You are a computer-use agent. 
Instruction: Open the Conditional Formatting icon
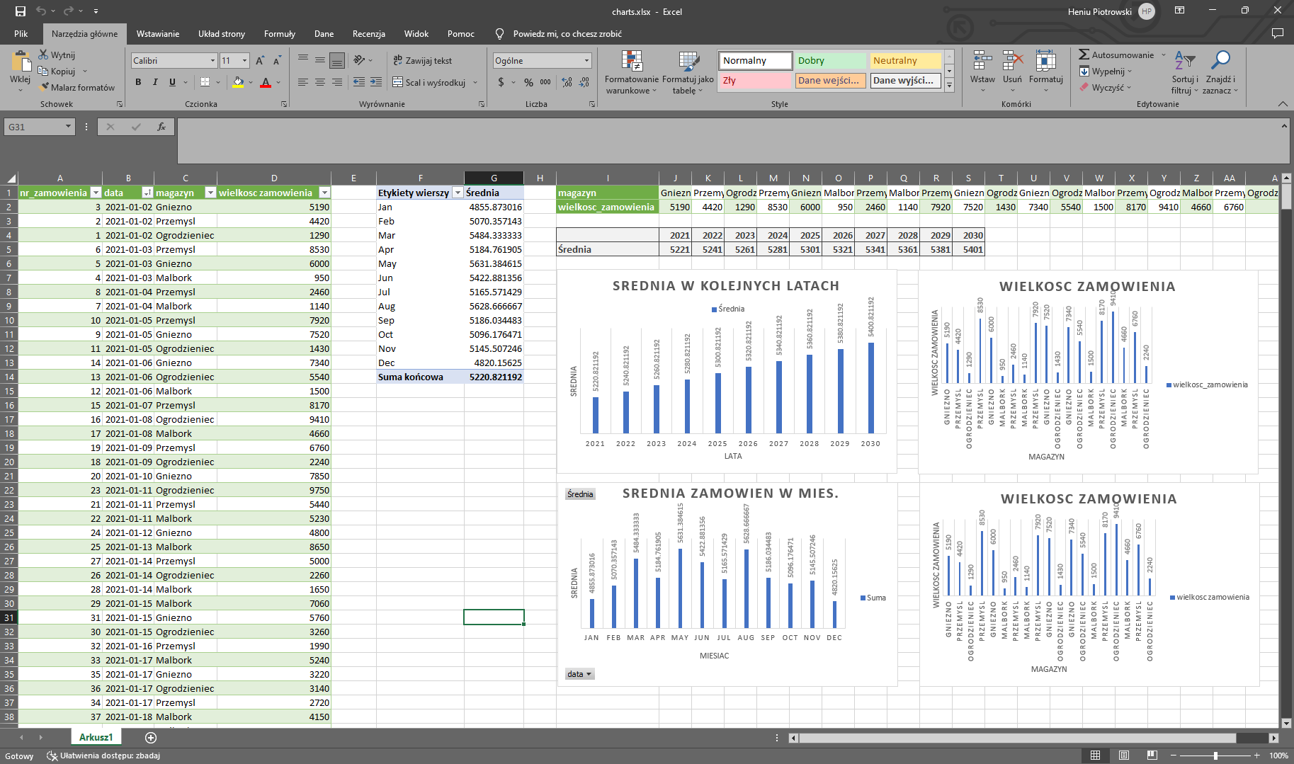pos(631,62)
